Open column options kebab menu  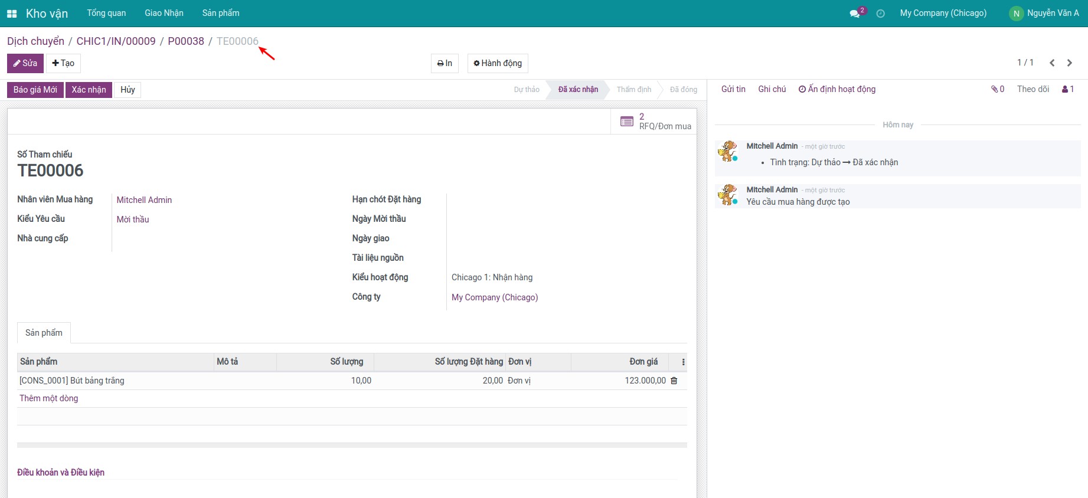tap(683, 362)
